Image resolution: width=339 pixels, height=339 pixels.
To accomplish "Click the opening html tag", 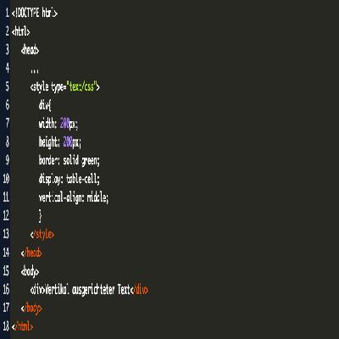I will (x=20, y=31).
